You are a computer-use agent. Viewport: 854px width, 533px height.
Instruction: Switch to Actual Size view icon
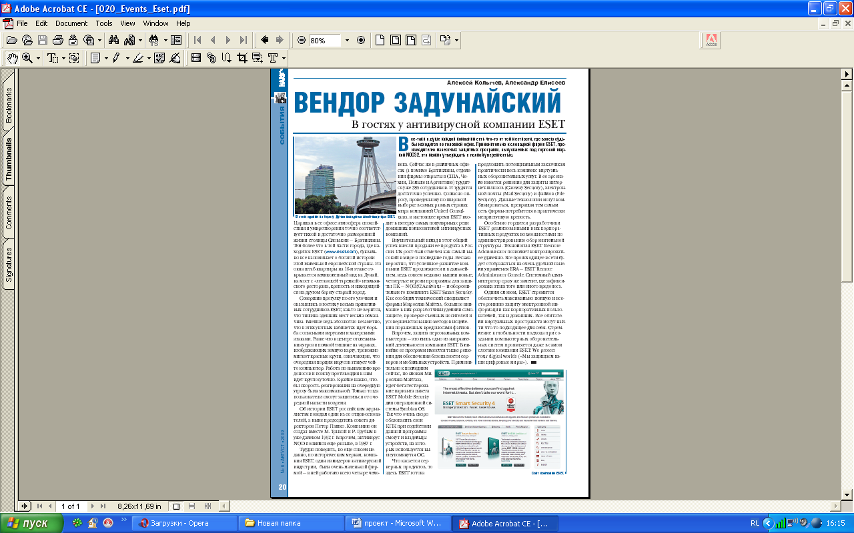click(380, 40)
